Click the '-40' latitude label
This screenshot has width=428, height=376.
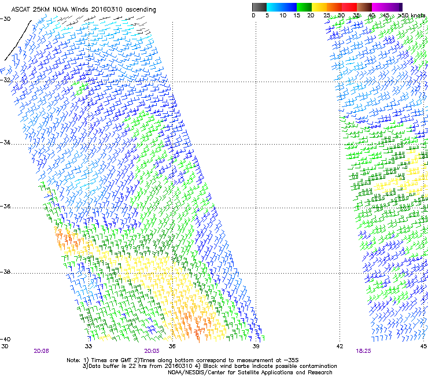pyautogui.click(x=5, y=340)
